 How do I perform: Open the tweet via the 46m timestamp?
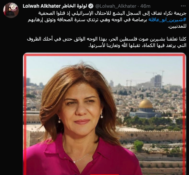(145, 6)
